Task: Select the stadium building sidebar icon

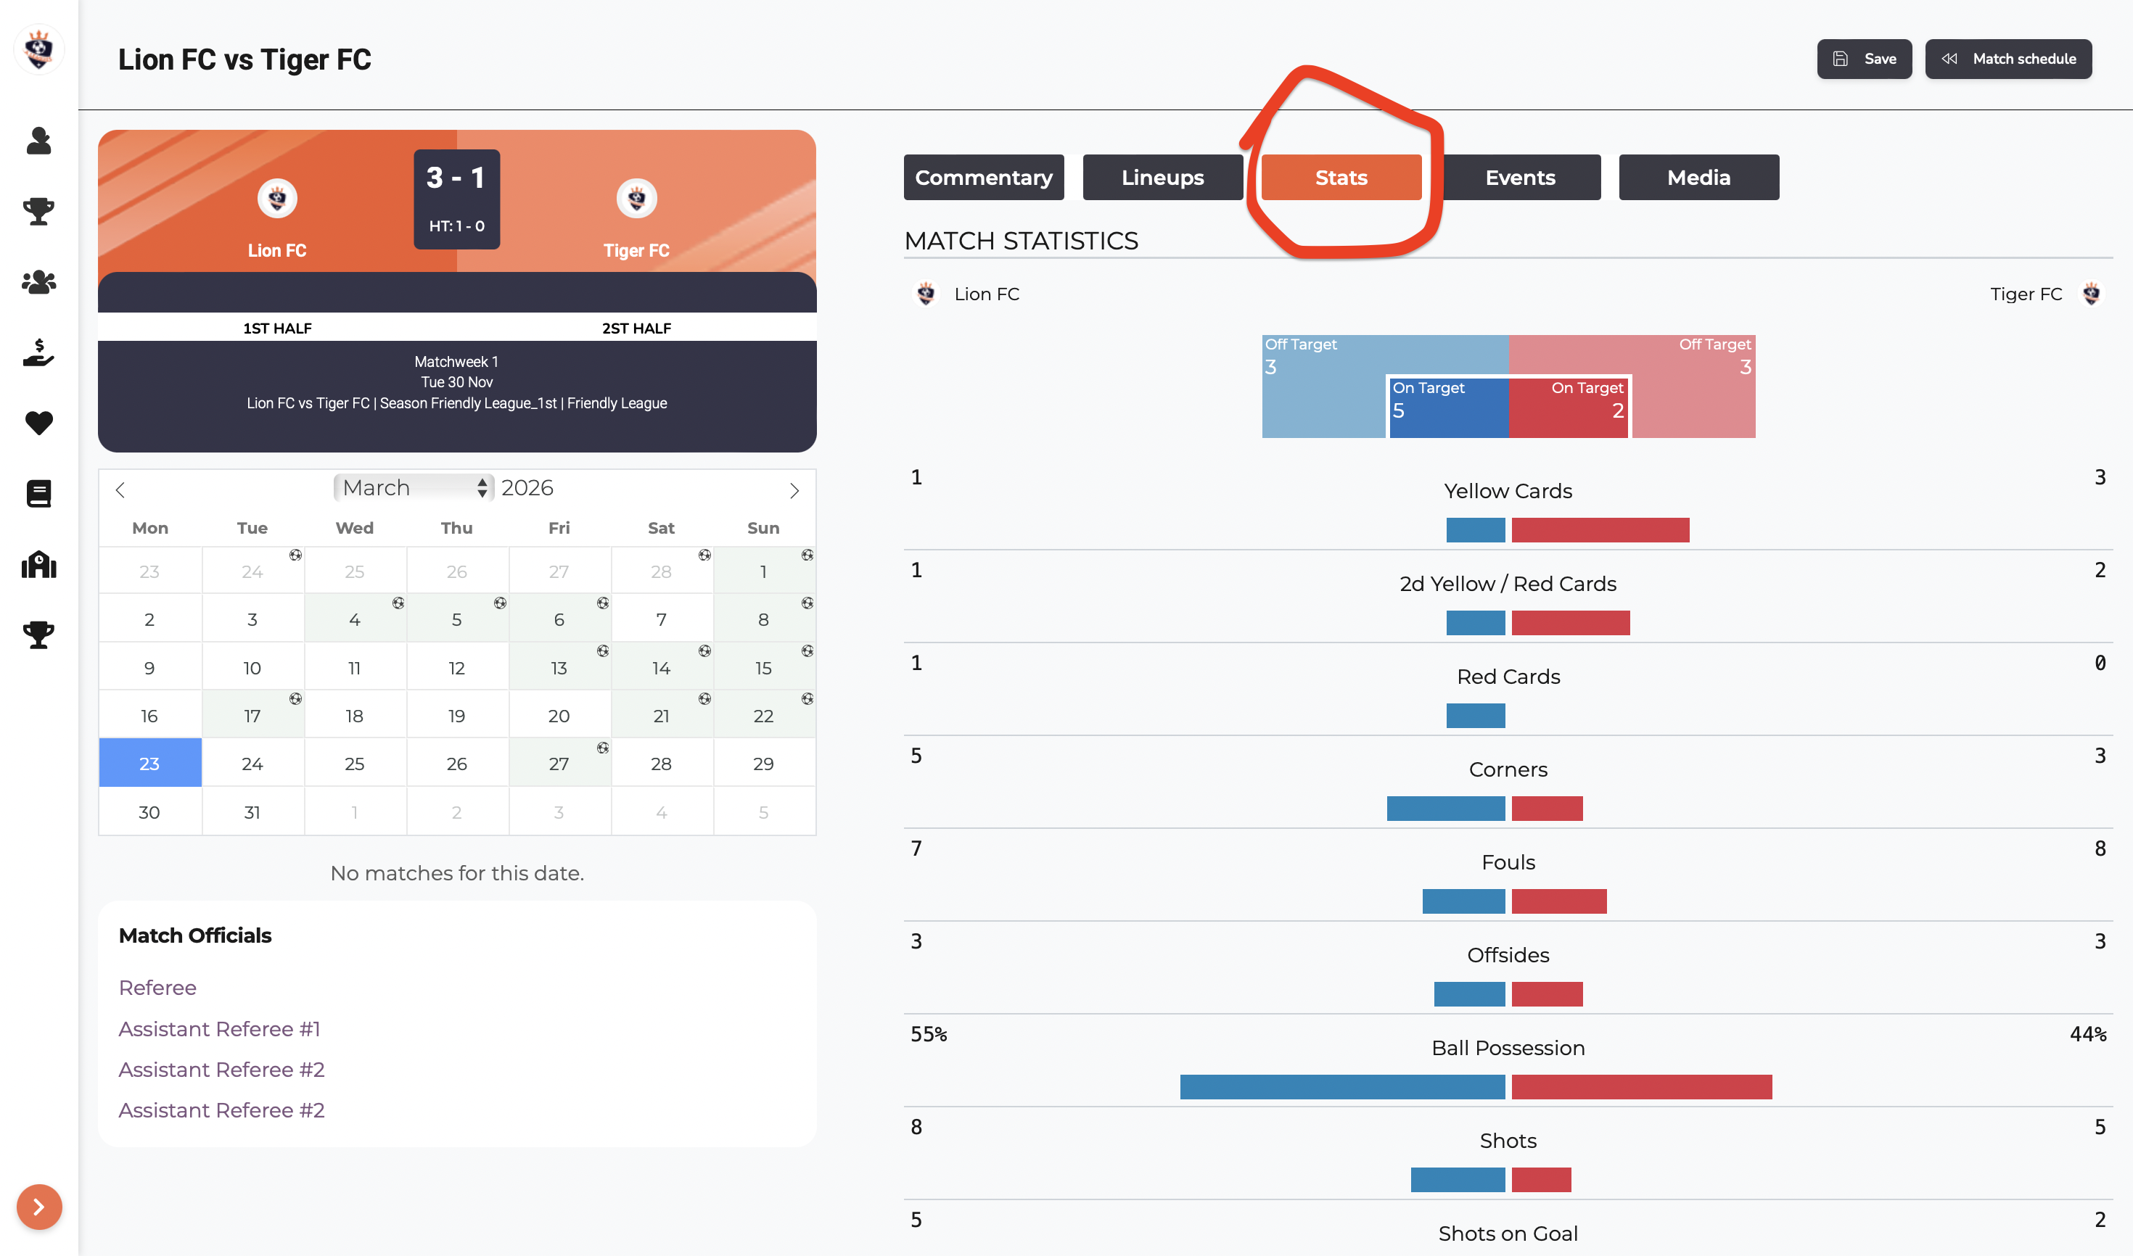Action: tap(39, 563)
